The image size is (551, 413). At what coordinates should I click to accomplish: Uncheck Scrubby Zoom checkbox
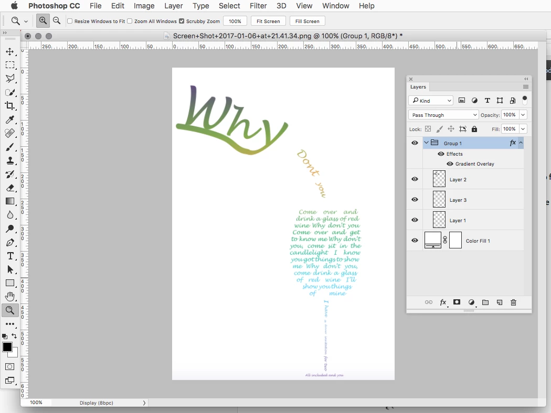pos(182,21)
